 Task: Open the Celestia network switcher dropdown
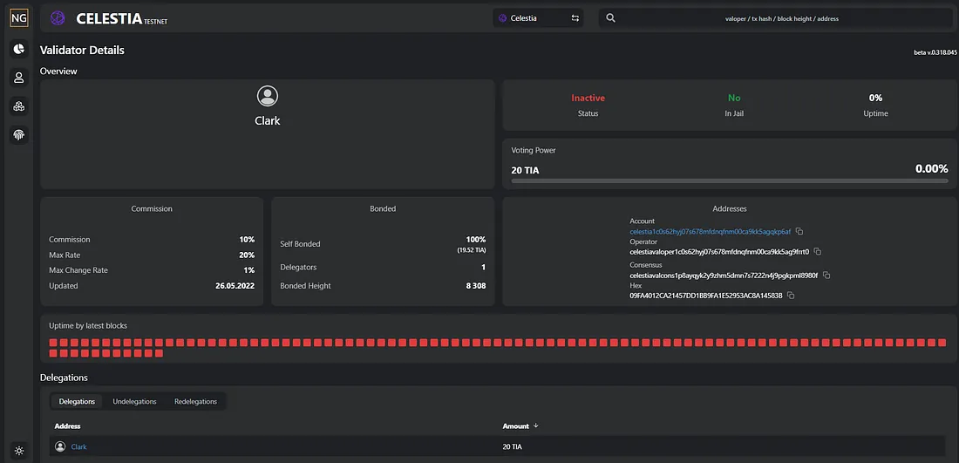pyautogui.click(x=538, y=18)
